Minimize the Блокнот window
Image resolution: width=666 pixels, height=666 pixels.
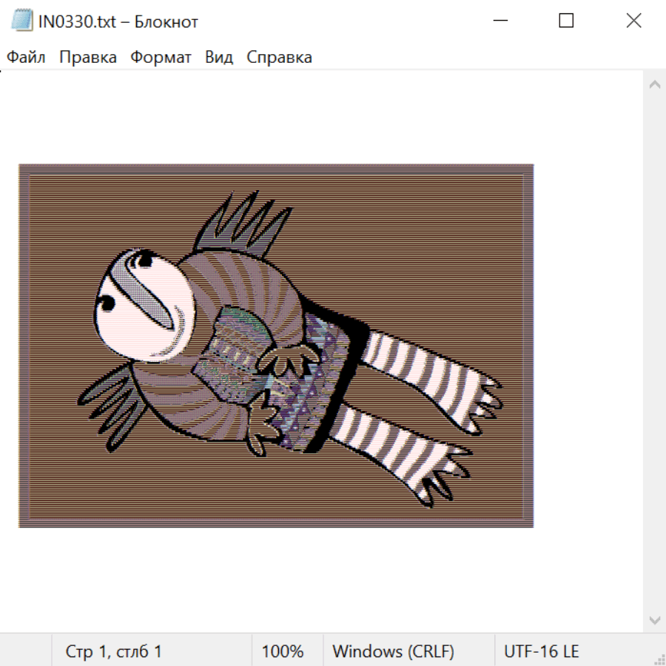(499, 21)
